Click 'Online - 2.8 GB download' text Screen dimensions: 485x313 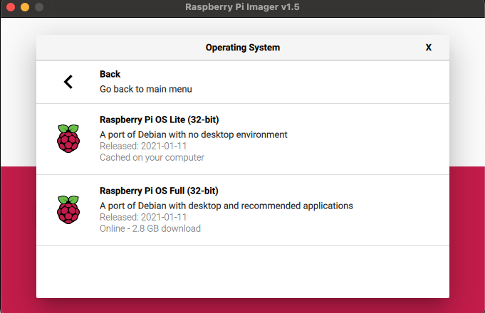pyautogui.click(x=150, y=228)
